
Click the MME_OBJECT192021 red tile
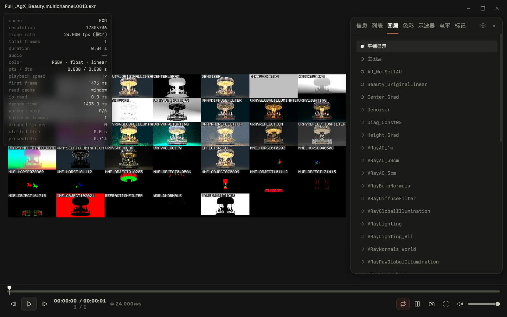pyautogui.click(x=80, y=205)
